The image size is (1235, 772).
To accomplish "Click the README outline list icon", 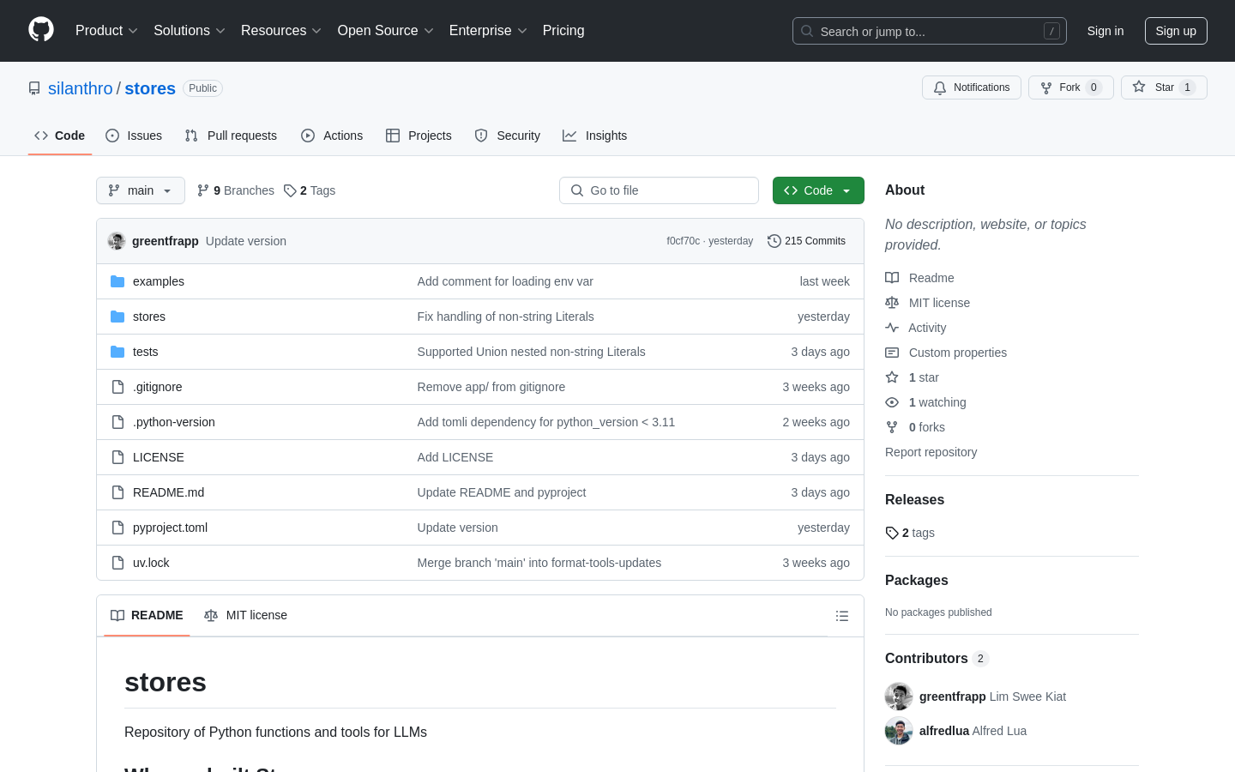I will [x=841, y=616].
